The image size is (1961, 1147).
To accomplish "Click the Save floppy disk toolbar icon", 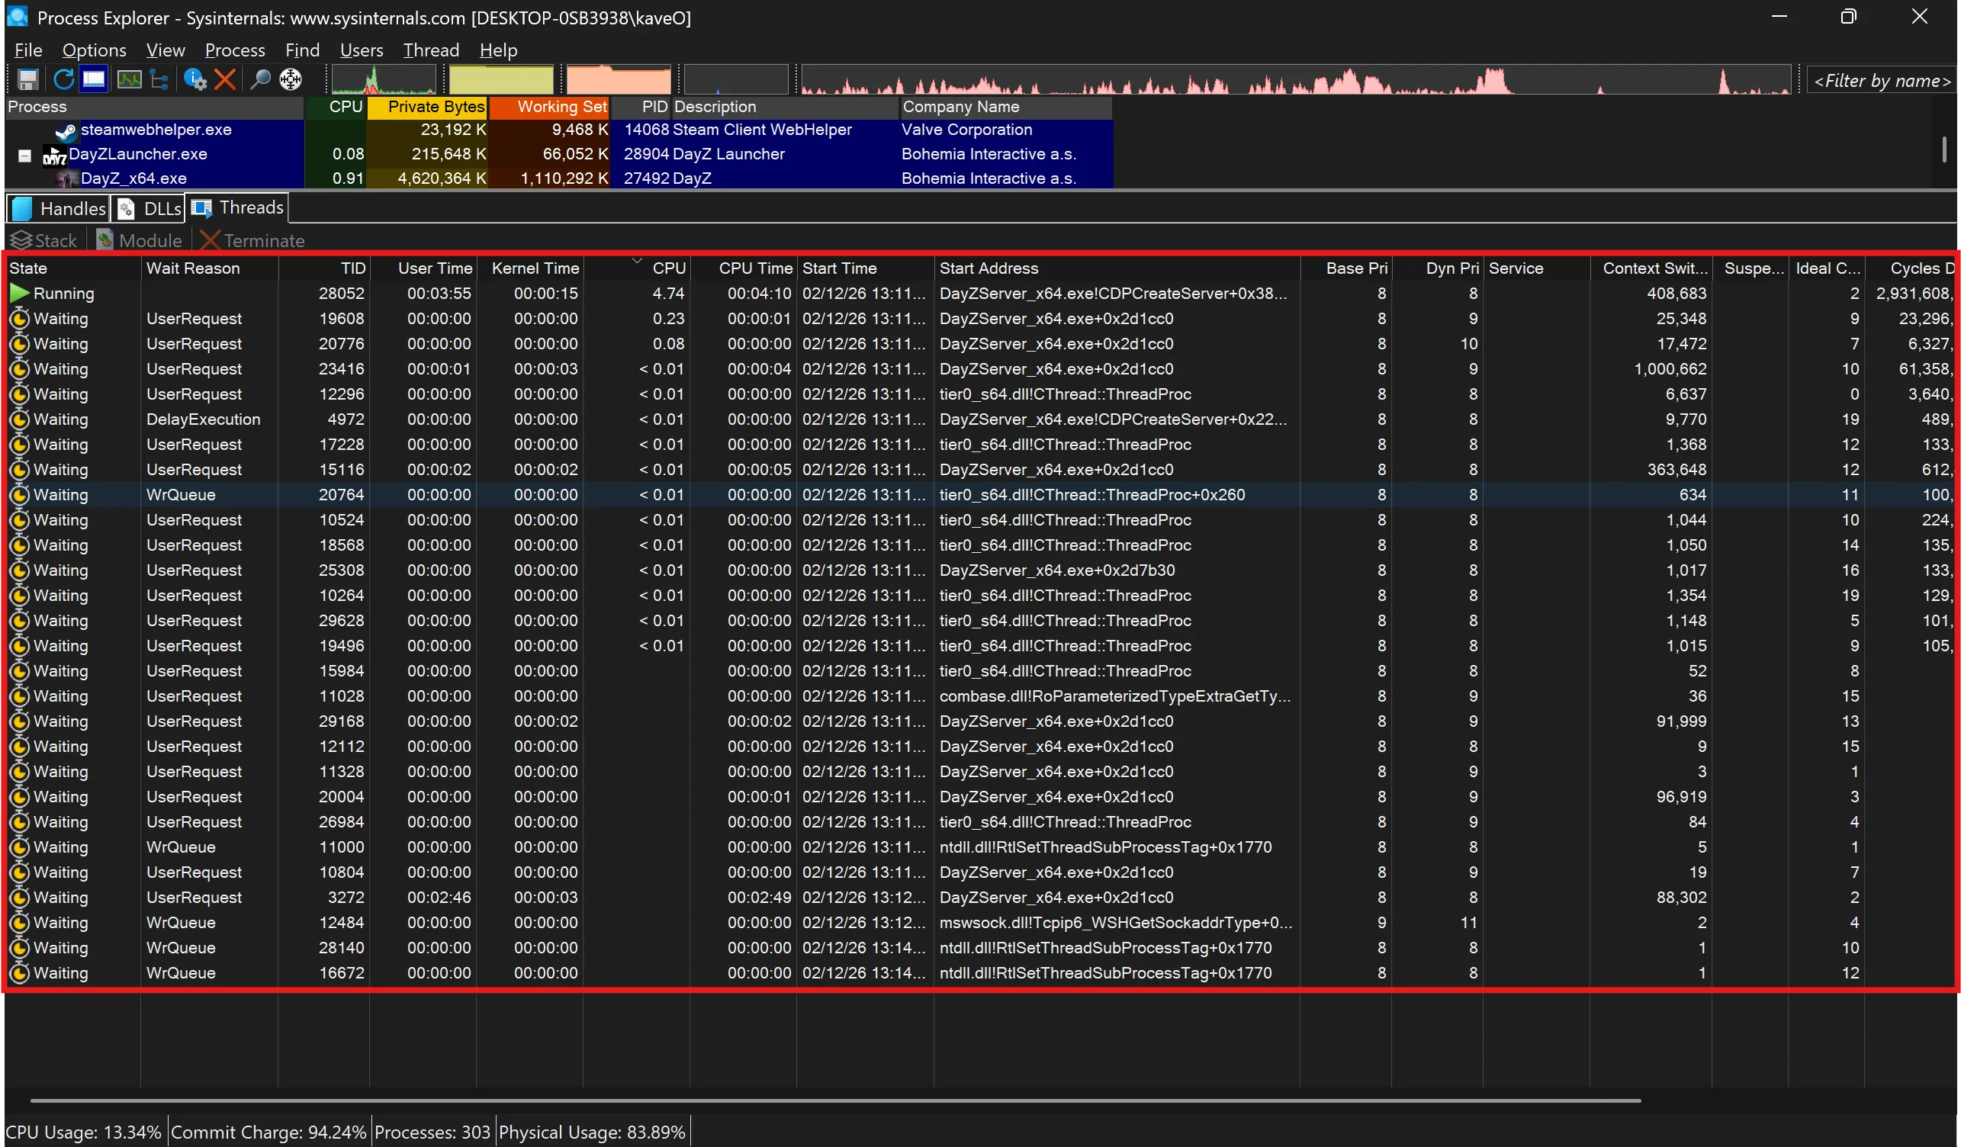I will click(28, 79).
